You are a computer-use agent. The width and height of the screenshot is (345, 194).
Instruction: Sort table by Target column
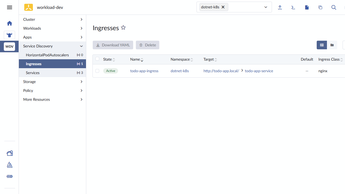[210, 59]
